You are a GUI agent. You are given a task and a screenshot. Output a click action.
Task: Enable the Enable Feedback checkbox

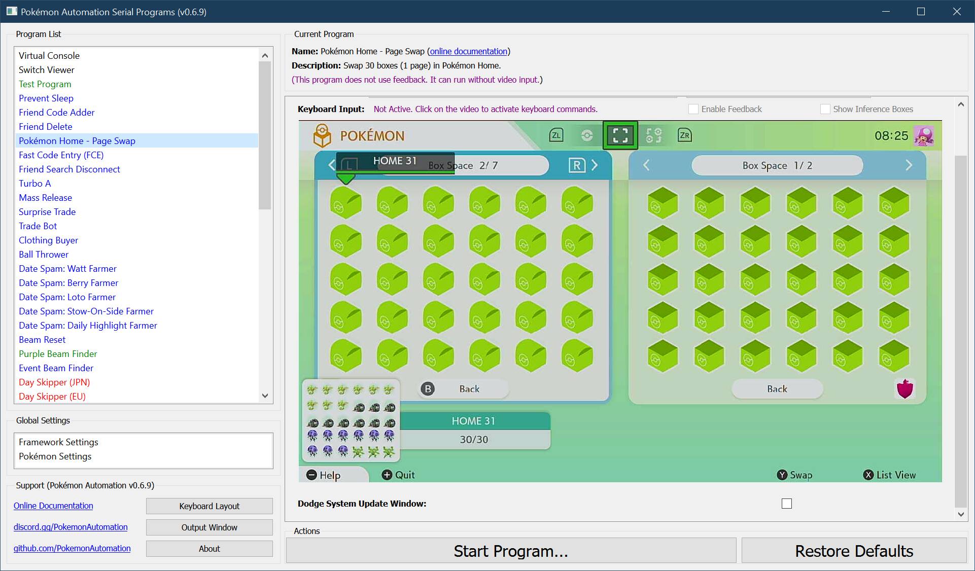coord(693,109)
